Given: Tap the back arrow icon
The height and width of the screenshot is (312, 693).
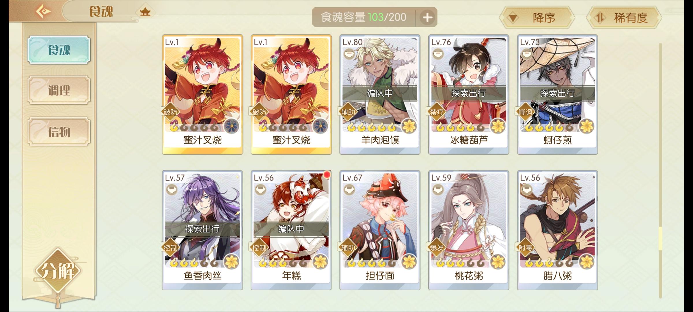Looking at the screenshot, I should 43,12.
